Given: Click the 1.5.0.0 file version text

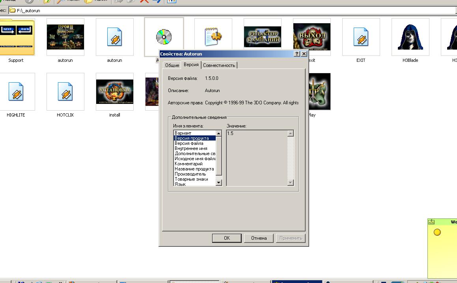Looking at the screenshot, I should coord(212,78).
